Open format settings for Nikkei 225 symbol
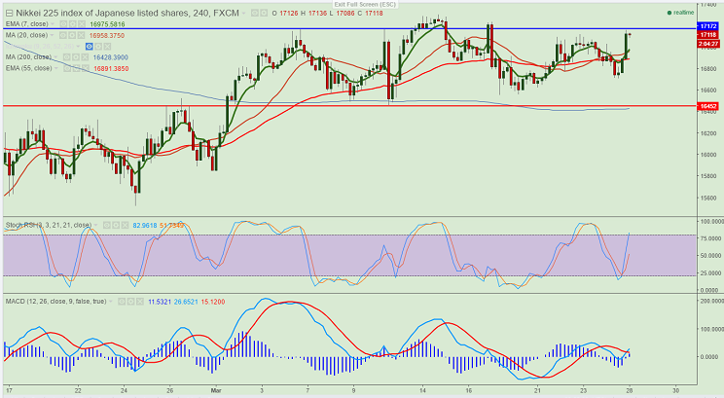 pyautogui.click(x=264, y=14)
